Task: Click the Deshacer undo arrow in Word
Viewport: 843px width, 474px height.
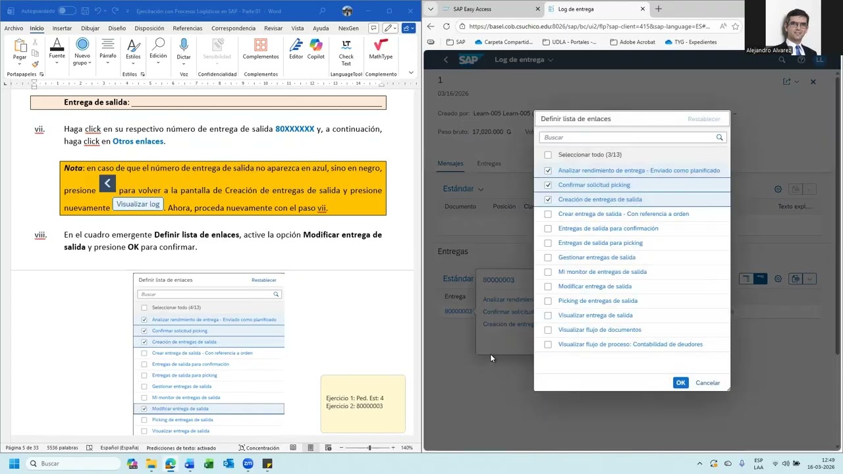Action: (x=98, y=11)
